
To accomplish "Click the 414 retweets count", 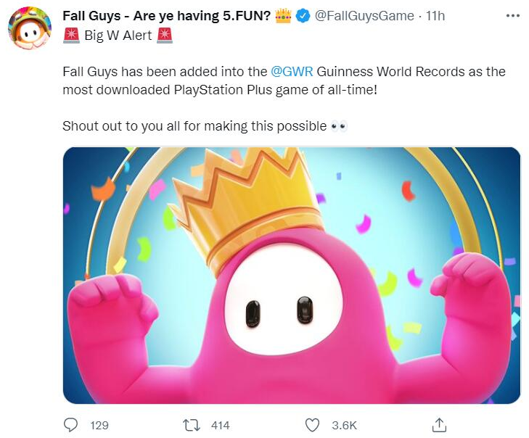I will click(x=220, y=426).
